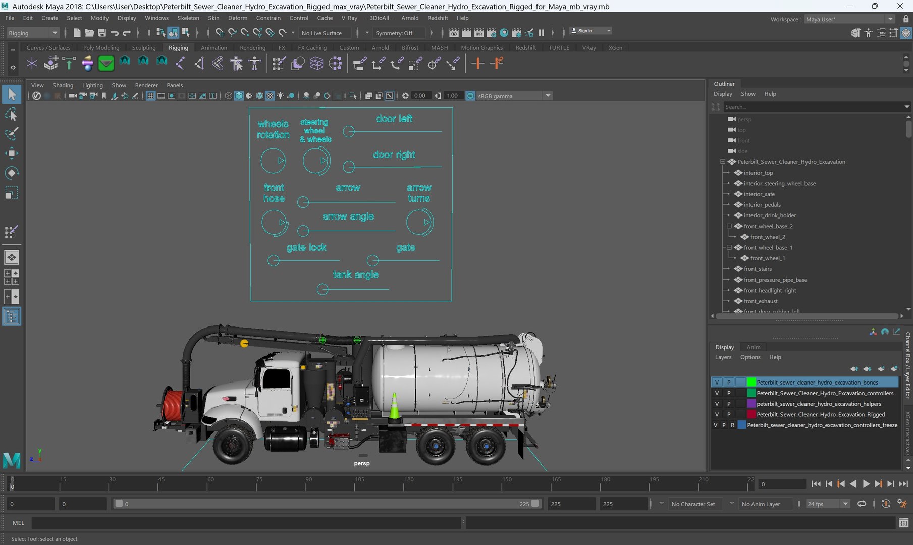Open the 24 fps frame rate dropdown
This screenshot has height=545, width=913.
(828, 504)
